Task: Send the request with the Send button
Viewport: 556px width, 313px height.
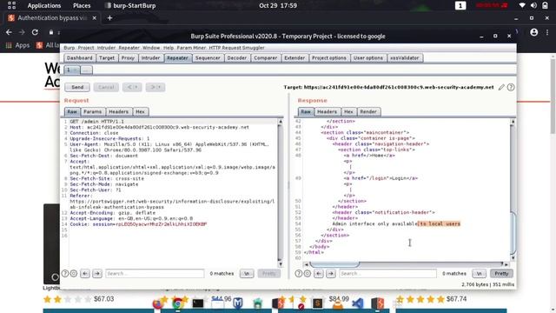Action: pos(77,87)
